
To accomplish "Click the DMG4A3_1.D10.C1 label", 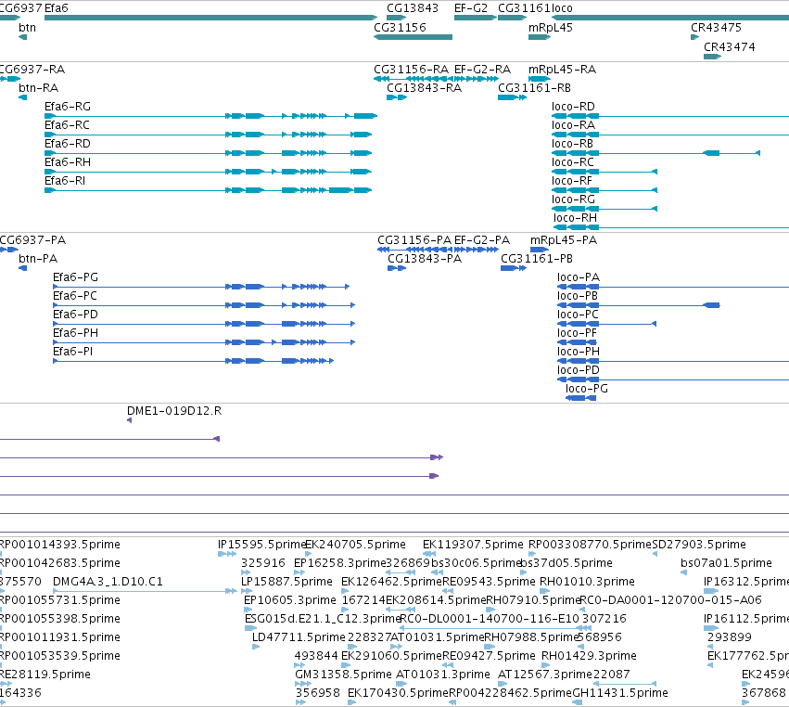I will coord(108,582).
